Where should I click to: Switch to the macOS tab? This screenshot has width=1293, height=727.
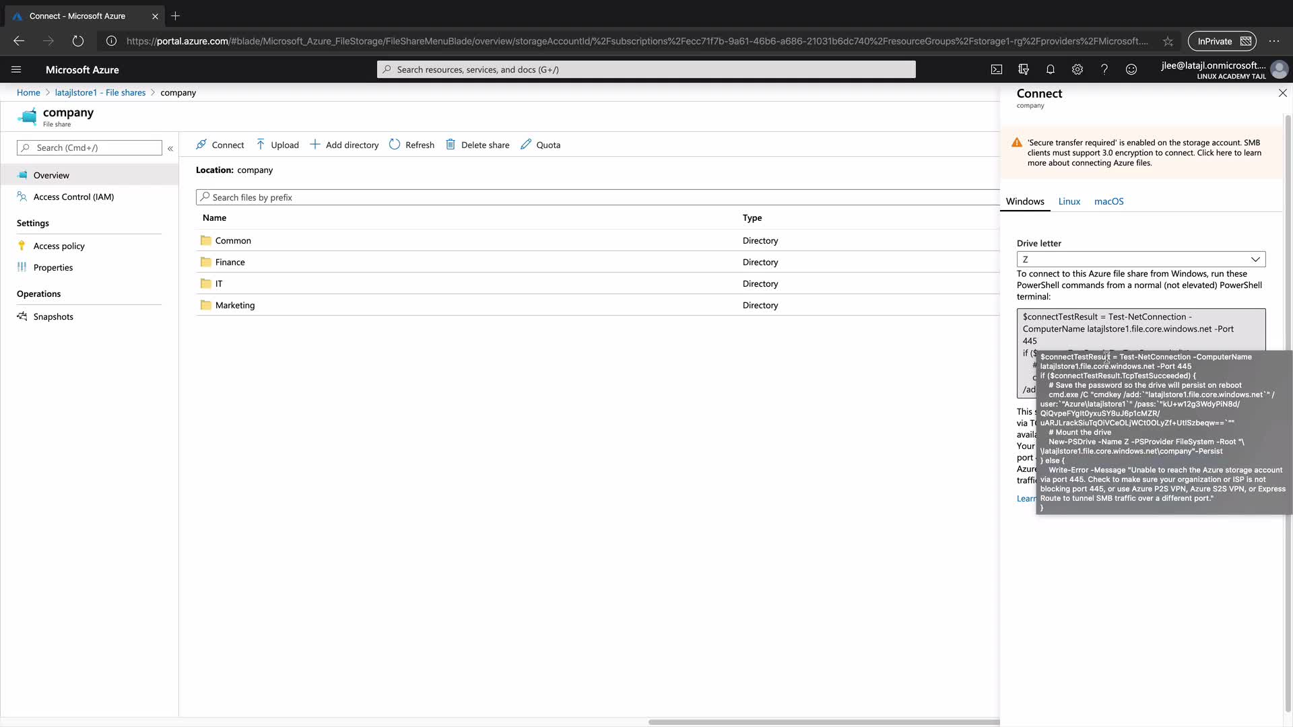click(1108, 201)
